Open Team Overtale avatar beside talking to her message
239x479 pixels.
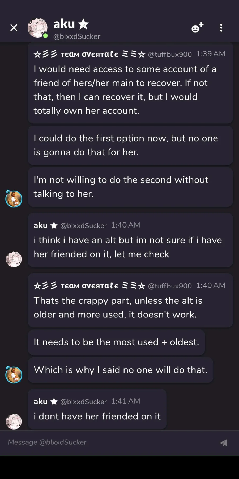click(14, 199)
